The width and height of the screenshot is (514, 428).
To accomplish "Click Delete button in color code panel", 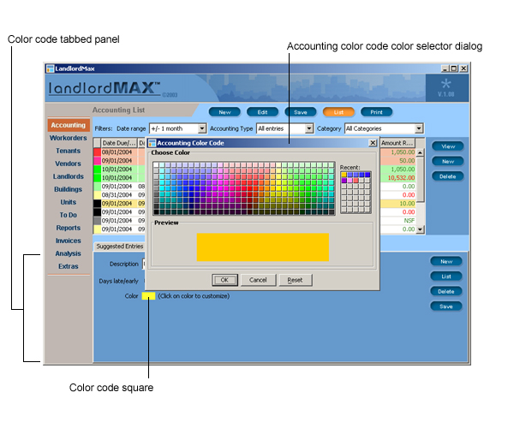I will tap(446, 291).
